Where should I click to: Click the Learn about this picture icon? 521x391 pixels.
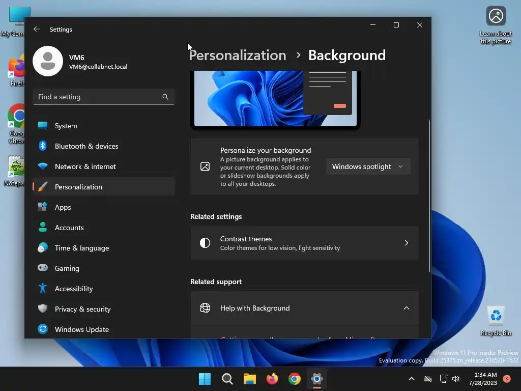(496, 25)
